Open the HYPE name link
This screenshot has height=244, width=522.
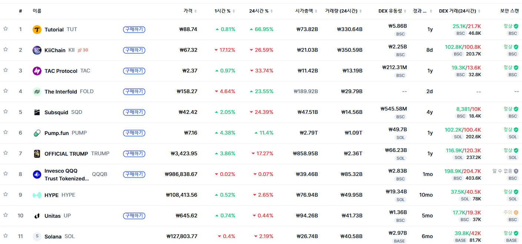pyautogui.click(x=60, y=195)
